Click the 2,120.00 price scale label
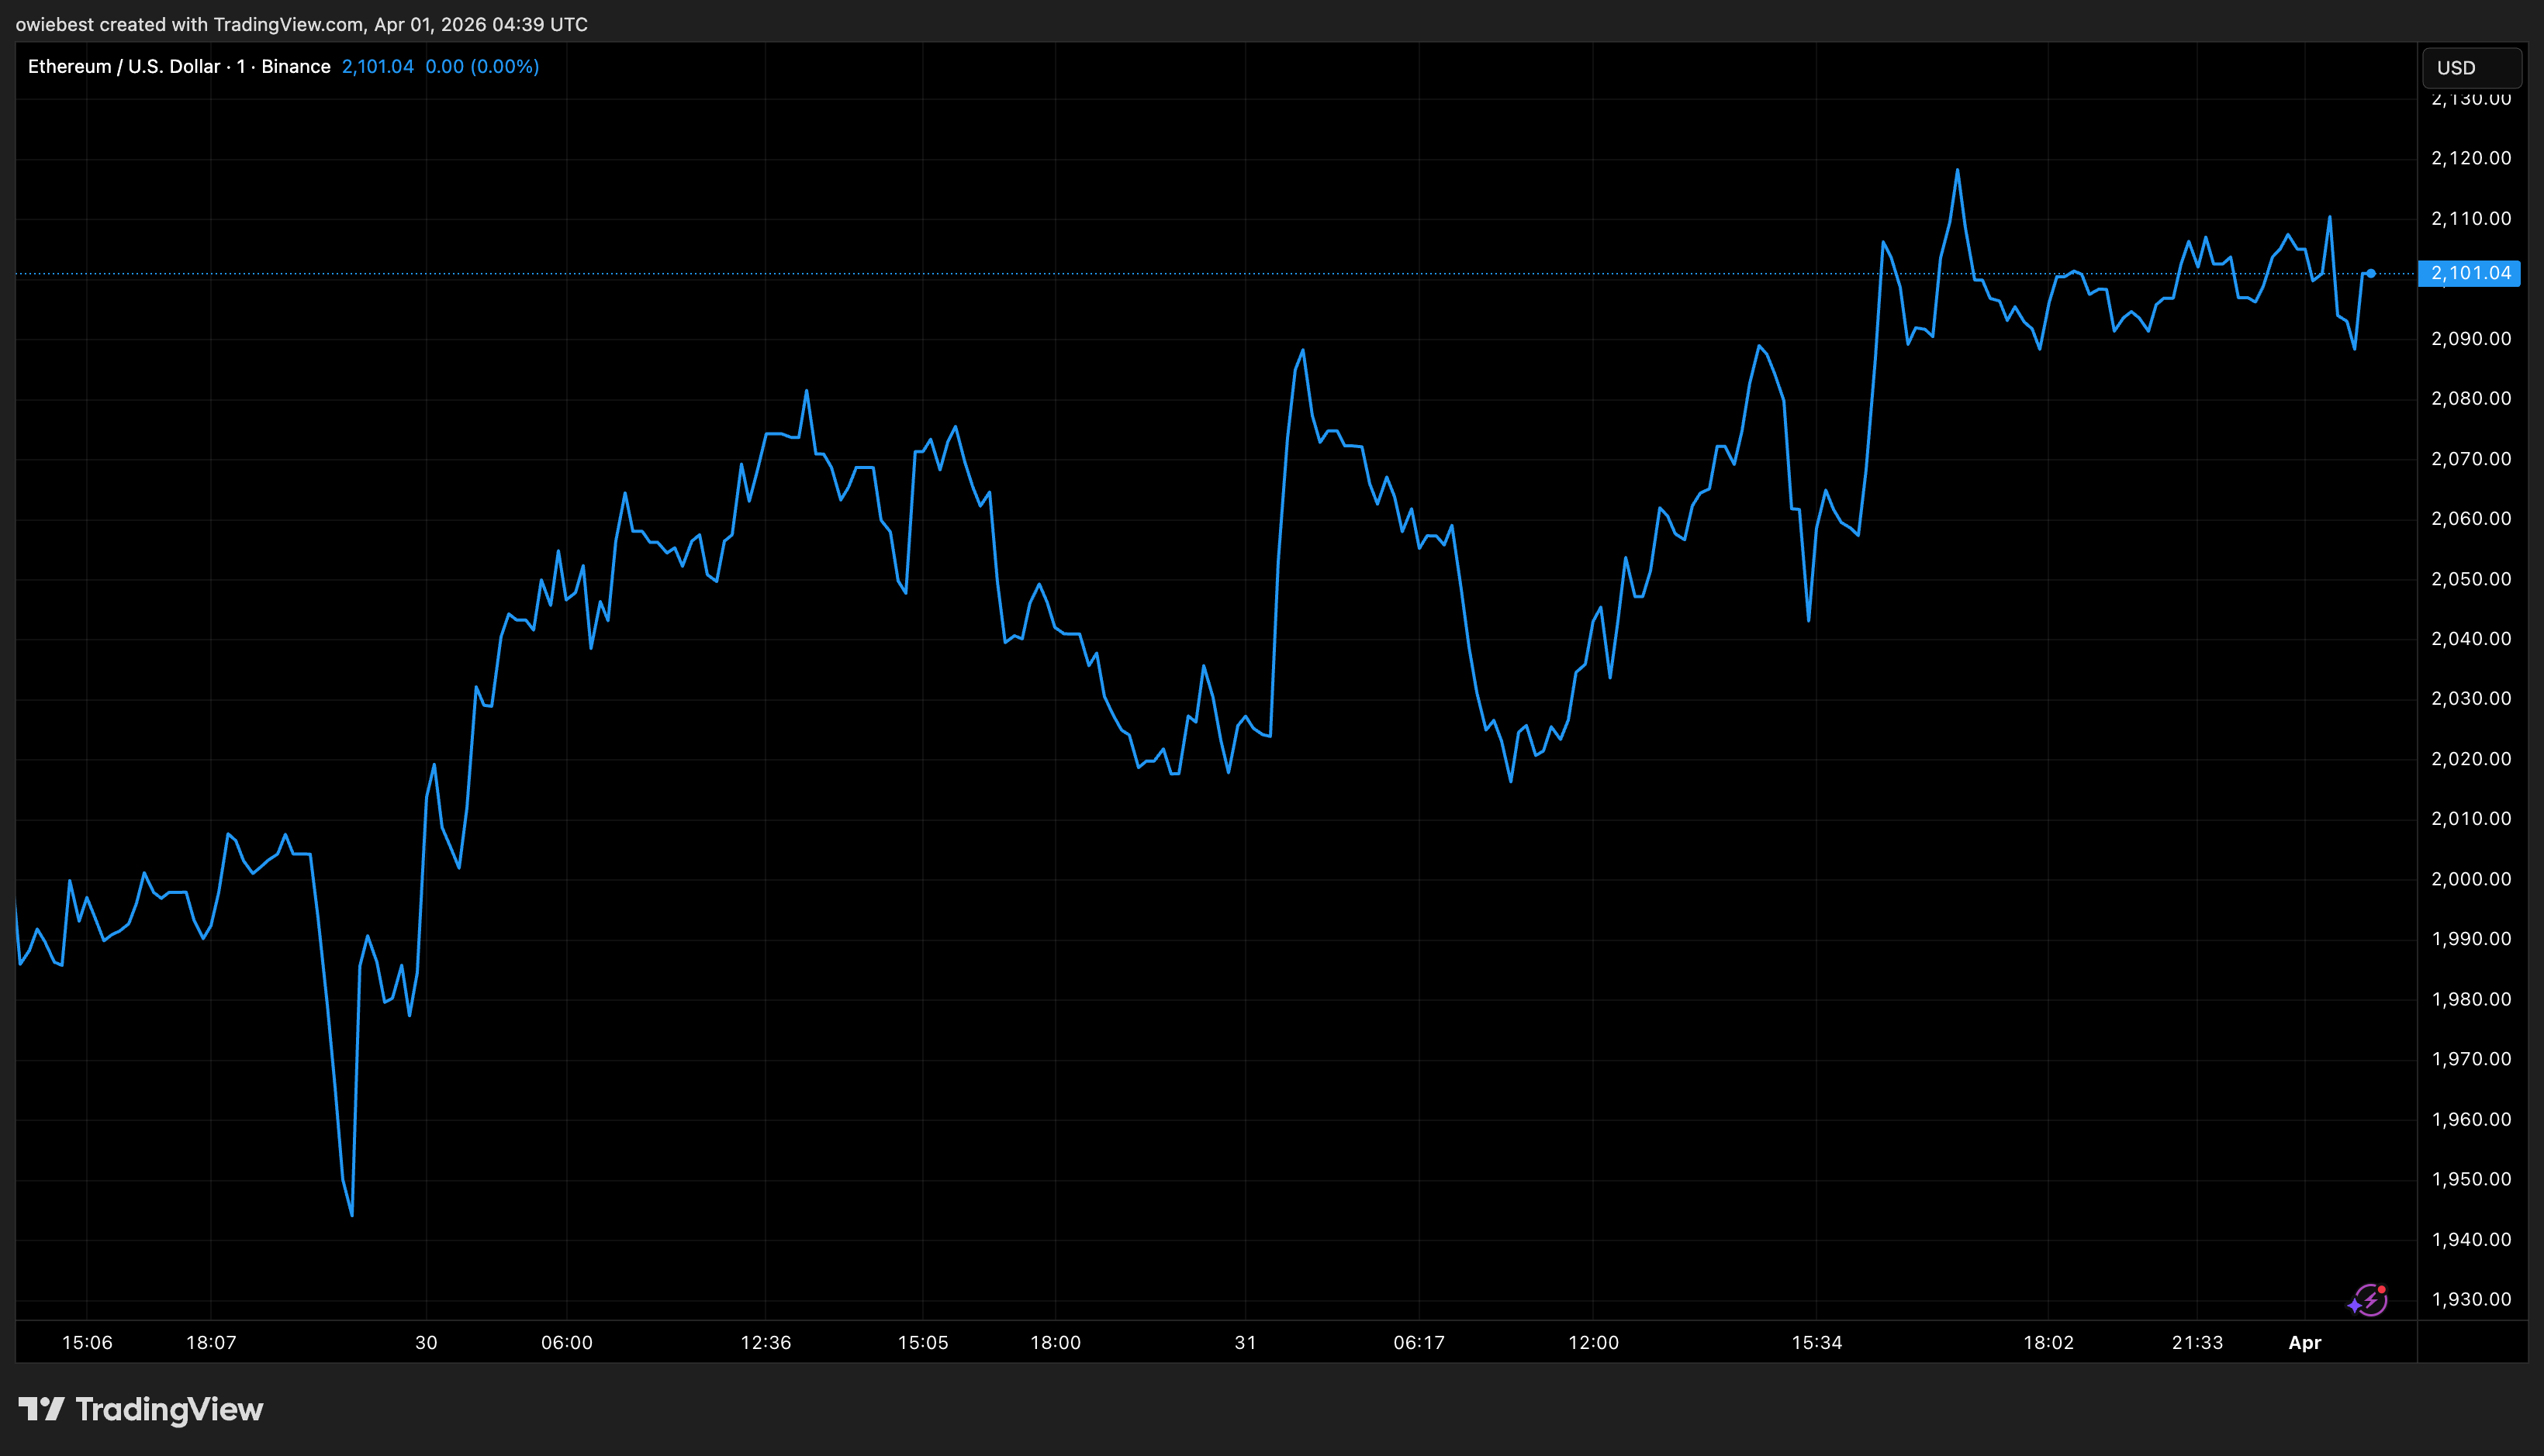 [2470, 158]
